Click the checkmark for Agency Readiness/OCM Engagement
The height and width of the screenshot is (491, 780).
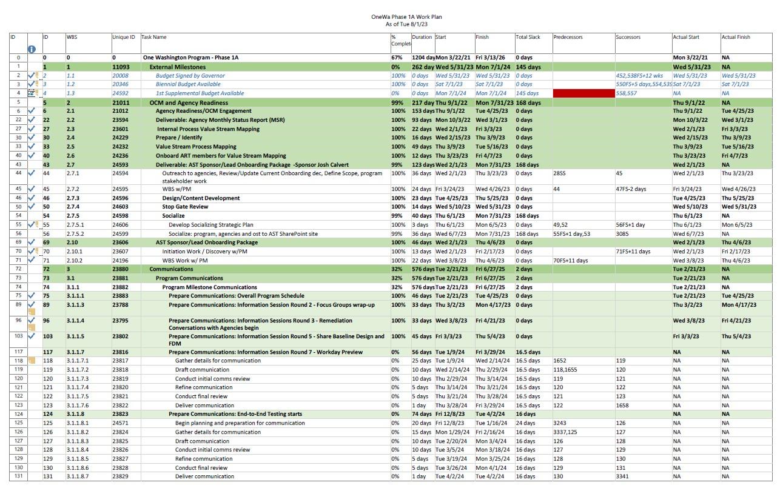(x=32, y=111)
